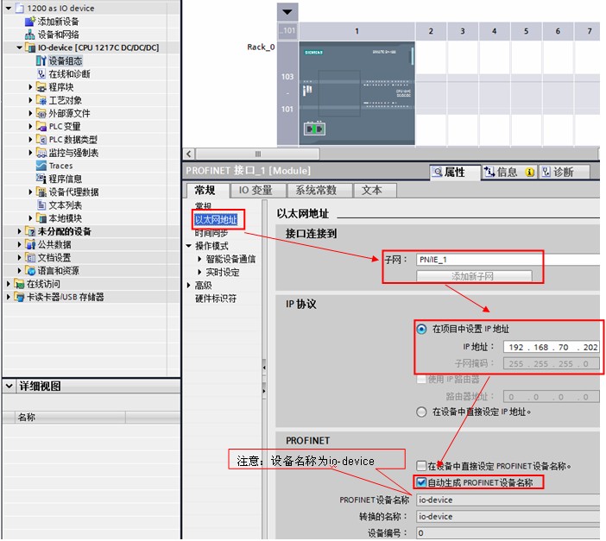Click the 程序块 folder icon
606x541 pixels.
(41, 87)
